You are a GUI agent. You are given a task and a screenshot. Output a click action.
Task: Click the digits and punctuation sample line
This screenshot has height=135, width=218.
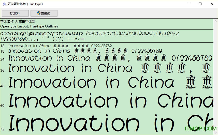click(x=42, y=39)
